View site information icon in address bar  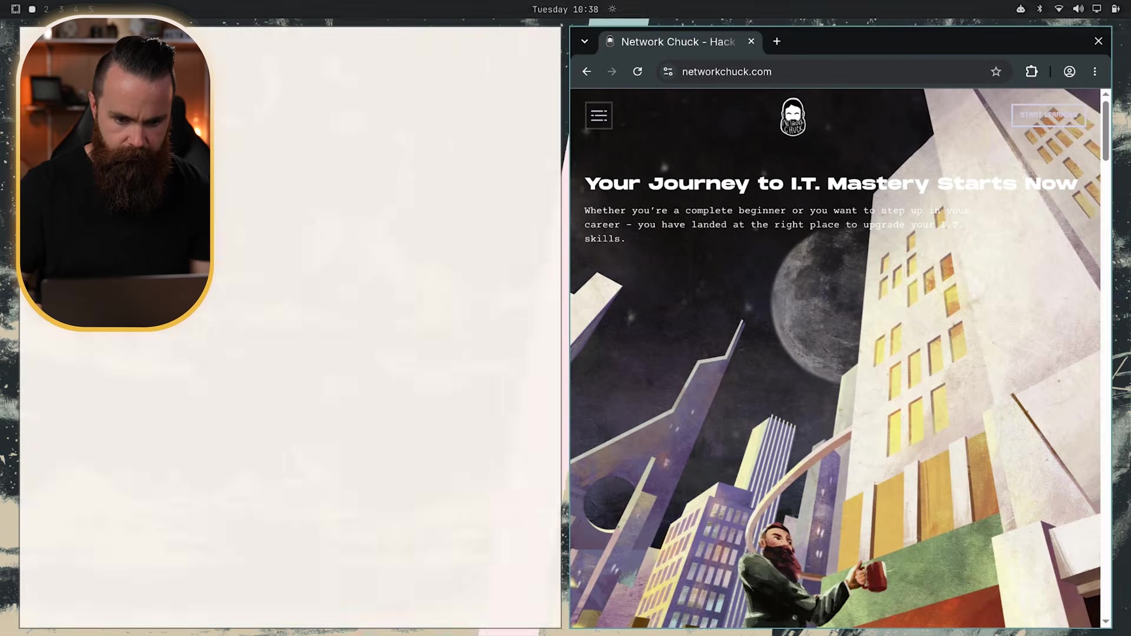[668, 71]
